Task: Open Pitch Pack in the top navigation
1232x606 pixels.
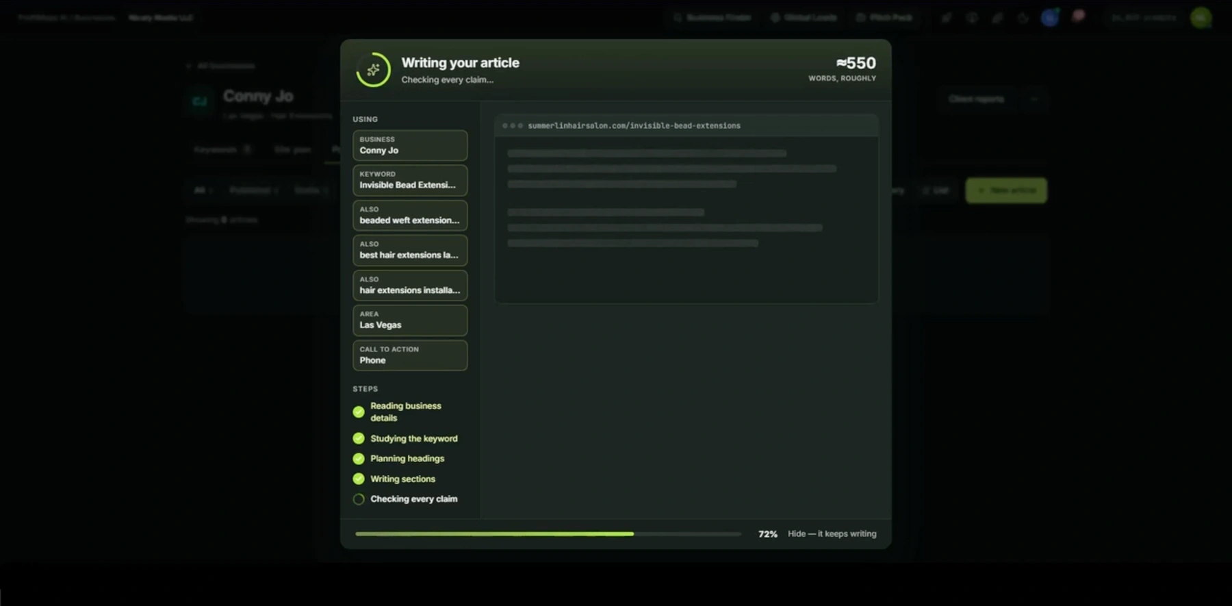Action: tap(884, 18)
